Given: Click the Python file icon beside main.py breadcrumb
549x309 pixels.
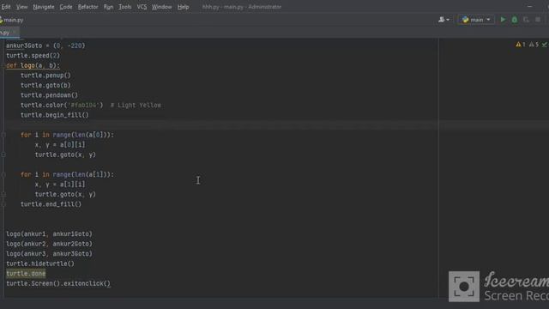Looking at the screenshot, I should coord(1,20).
